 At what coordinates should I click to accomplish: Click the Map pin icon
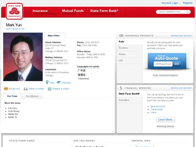[47, 82]
